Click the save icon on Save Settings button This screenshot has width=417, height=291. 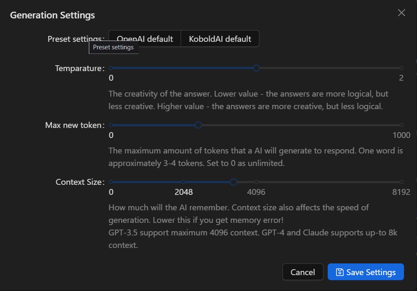[x=340, y=272]
